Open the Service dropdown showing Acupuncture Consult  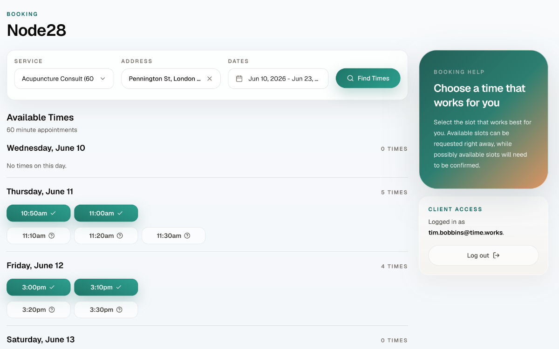pos(64,79)
